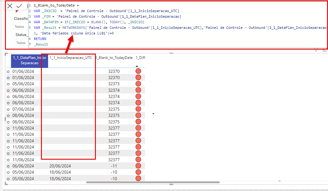
Task: Click the TODAY() function in line 4
Action: 118,22
